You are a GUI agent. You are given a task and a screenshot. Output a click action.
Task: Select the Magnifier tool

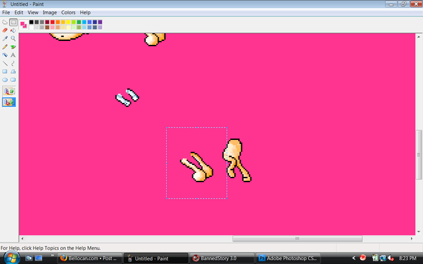coord(13,38)
